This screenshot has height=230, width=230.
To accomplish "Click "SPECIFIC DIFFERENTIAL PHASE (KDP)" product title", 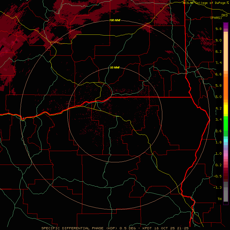I will point(80,228).
